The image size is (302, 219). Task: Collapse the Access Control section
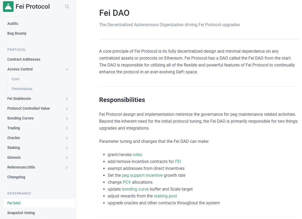tap(67, 69)
